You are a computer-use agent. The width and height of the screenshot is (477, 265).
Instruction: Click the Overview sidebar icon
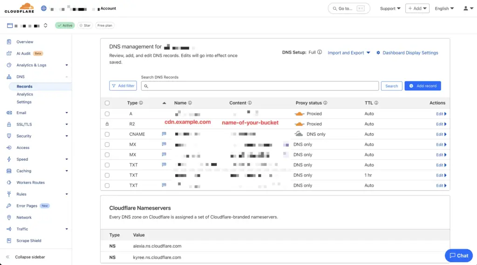9,41
